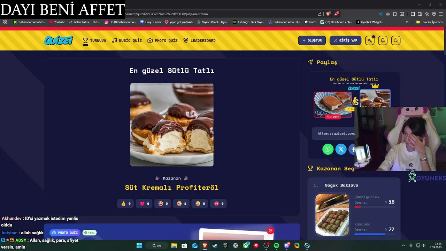Open the browser hamburger menu
The width and height of the screenshot is (446, 251).
[x=441, y=14]
